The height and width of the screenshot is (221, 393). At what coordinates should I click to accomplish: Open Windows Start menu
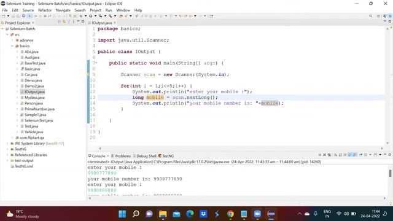pyautogui.click(x=122, y=214)
